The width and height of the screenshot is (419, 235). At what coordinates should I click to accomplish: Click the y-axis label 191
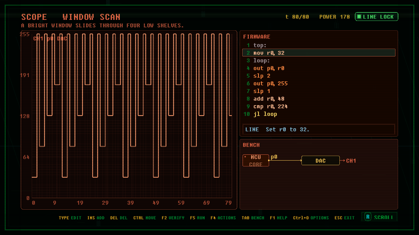[25, 75]
